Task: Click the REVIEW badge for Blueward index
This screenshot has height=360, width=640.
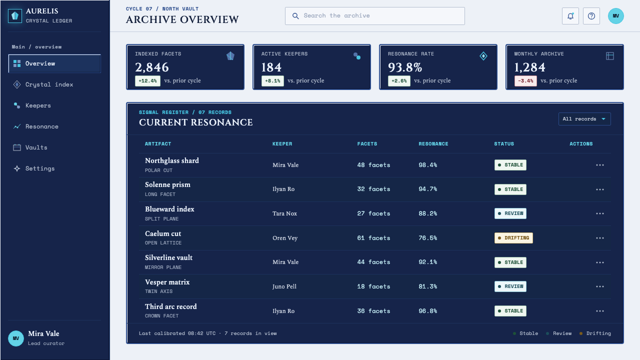Action: (x=510, y=213)
